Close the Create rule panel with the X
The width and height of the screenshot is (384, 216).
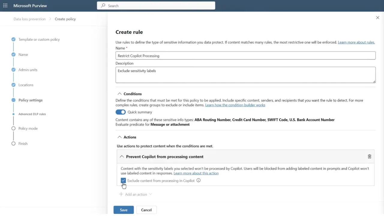377,18
